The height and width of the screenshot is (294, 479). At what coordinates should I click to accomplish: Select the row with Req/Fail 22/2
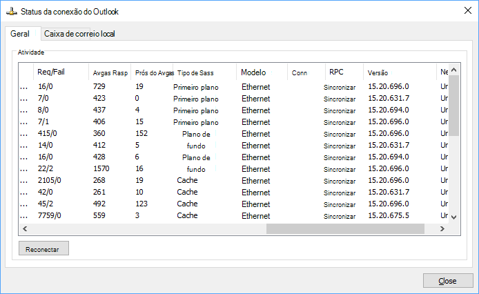[233, 168]
